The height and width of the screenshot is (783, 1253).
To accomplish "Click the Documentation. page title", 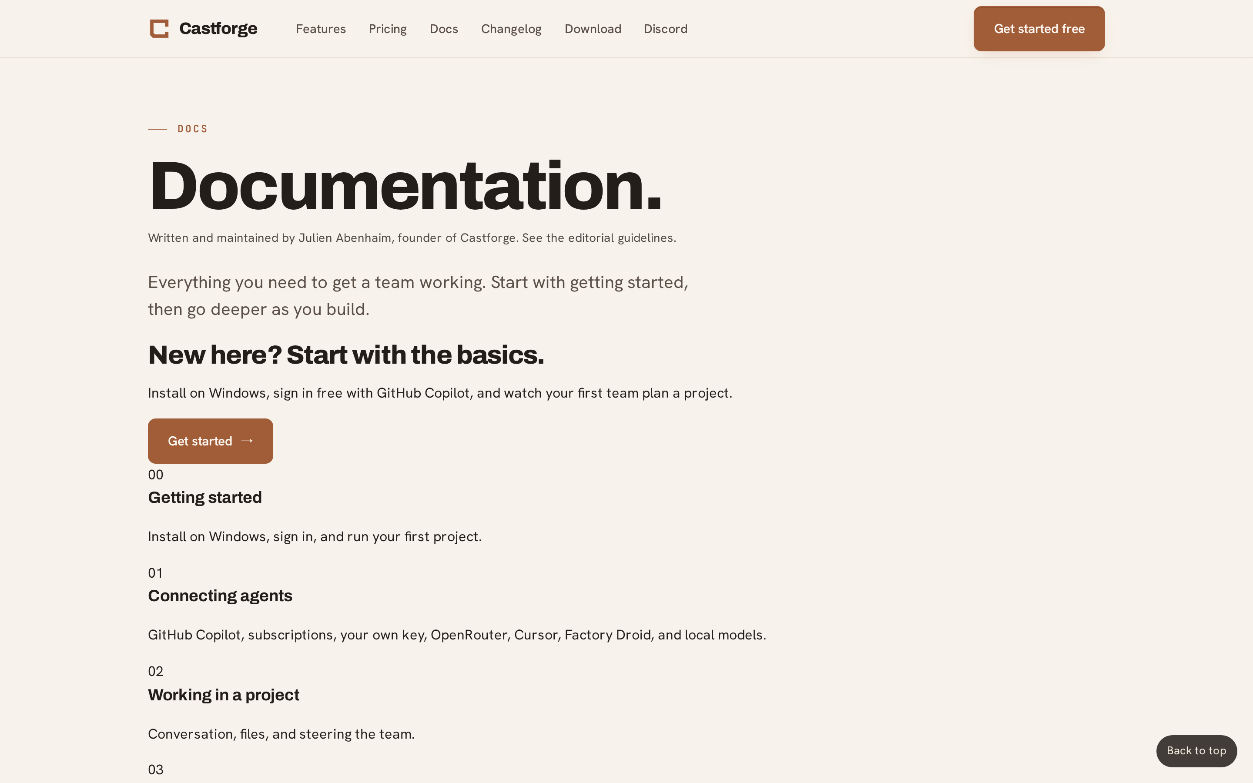I will click(x=405, y=186).
